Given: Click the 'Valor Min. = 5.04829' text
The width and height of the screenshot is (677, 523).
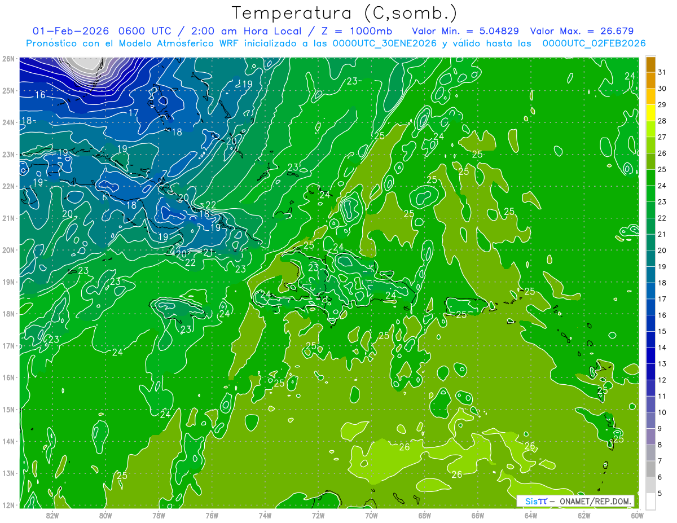Looking at the screenshot, I should pos(465,31).
